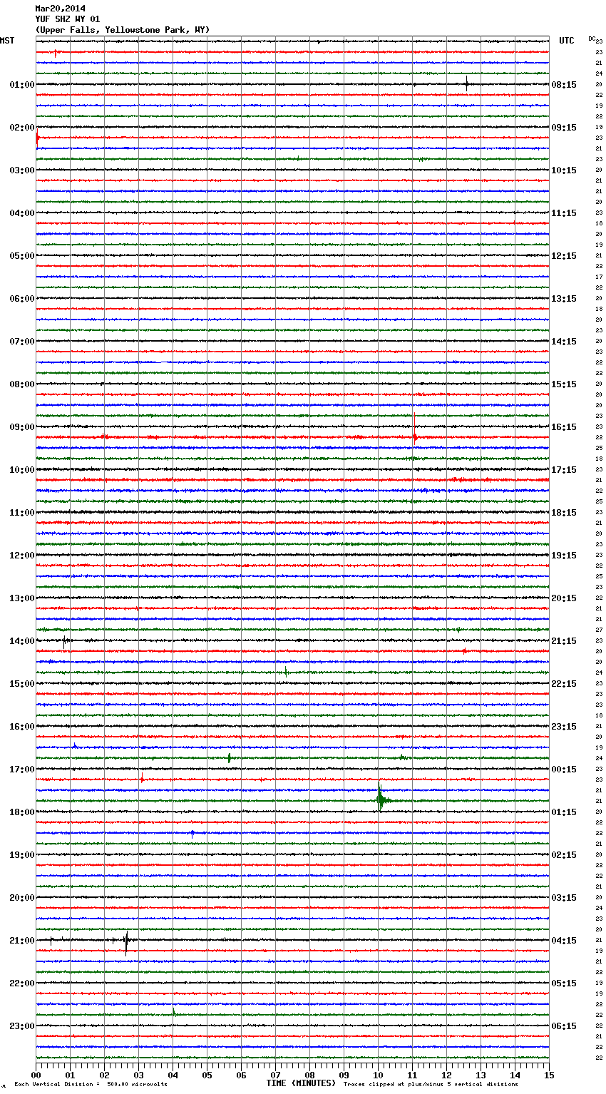This screenshot has height=1094, width=606.
Task: Click the YUF SHZ WY 01 station label
Action: coord(68,19)
